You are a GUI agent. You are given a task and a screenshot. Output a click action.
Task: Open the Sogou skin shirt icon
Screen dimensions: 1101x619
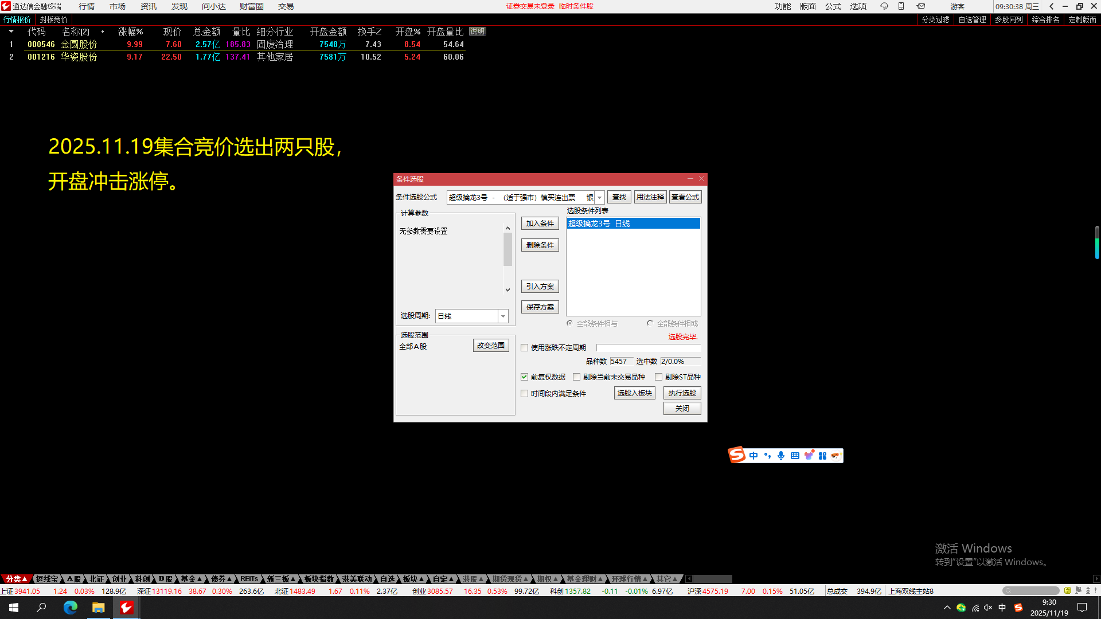809,456
